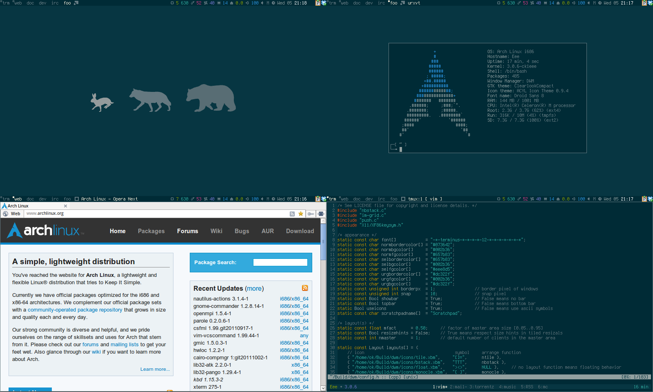Open the Packages navigation item
Image resolution: width=653 pixels, height=392 pixels.
(151, 231)
